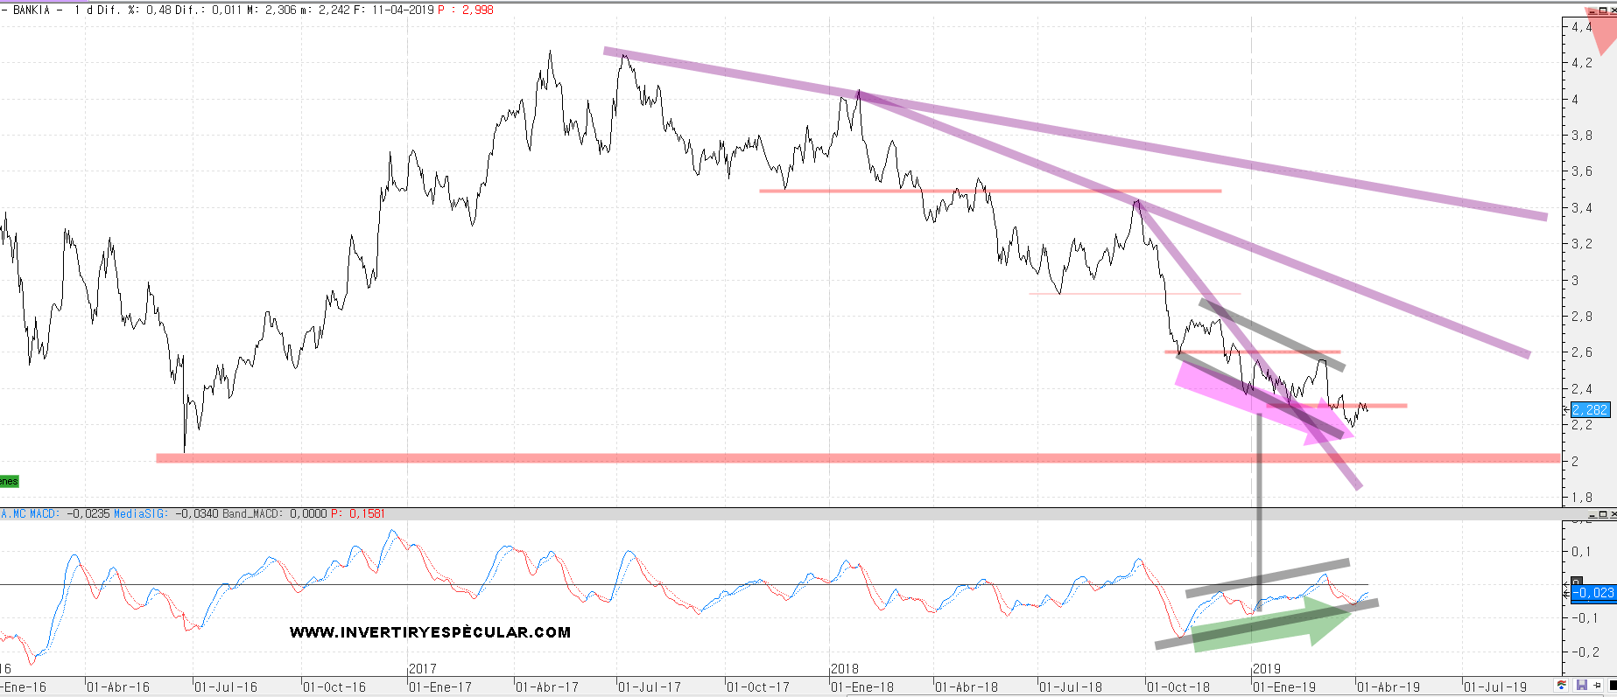This screenshot has height=697, width=1617.
Task: Minimize the MACD indicator pane
Action: pos(1592,514)
